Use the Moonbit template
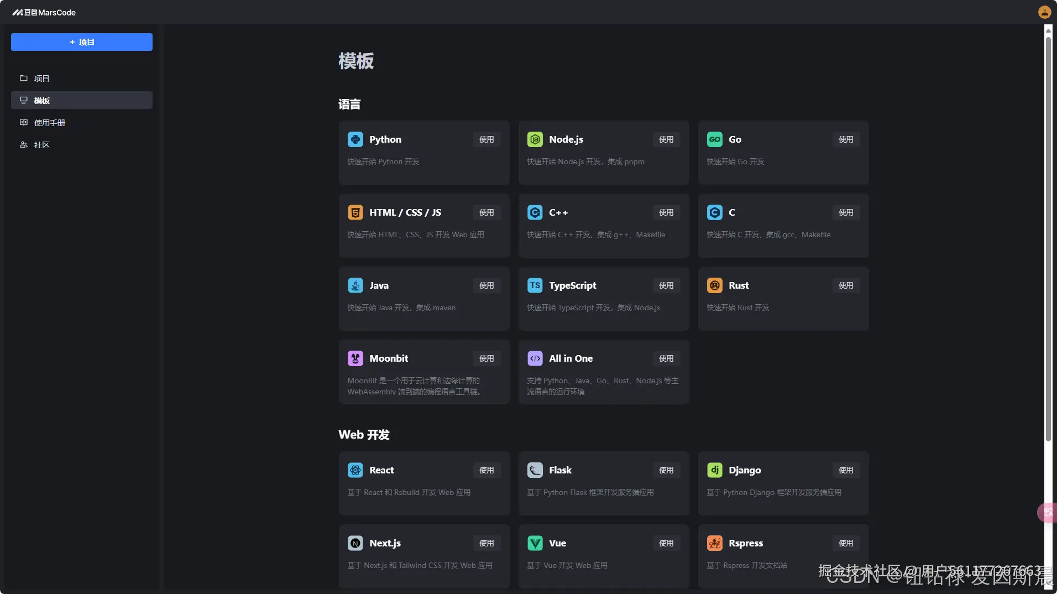 (x=486, y=358)
